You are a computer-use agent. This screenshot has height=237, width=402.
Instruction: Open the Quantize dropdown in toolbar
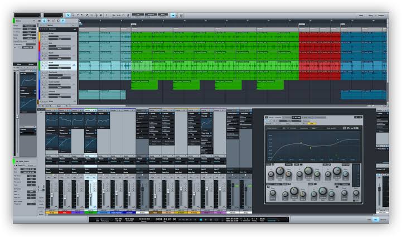(138, 14)
